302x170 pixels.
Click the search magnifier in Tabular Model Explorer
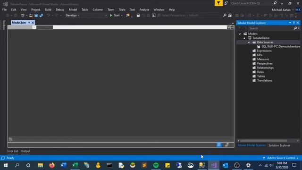click(x=295, y=28)
